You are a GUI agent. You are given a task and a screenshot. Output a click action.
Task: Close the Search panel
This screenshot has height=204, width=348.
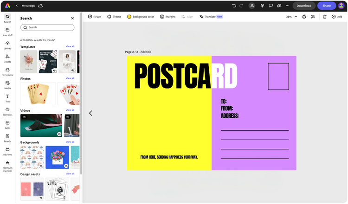click(x=72, y=18)
